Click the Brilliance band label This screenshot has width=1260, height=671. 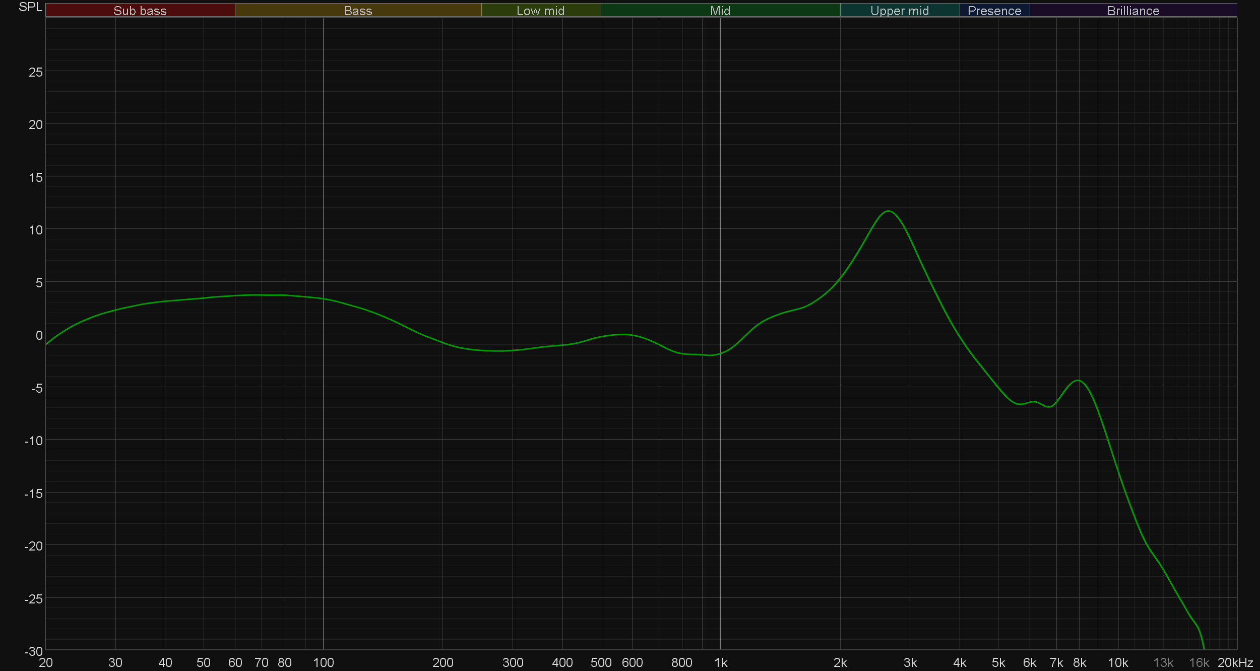coord(1133,11)
